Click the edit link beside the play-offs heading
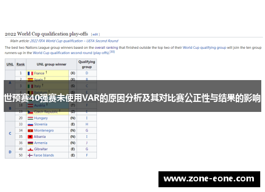This screenshot has width=265, height=192. (95, 34)
